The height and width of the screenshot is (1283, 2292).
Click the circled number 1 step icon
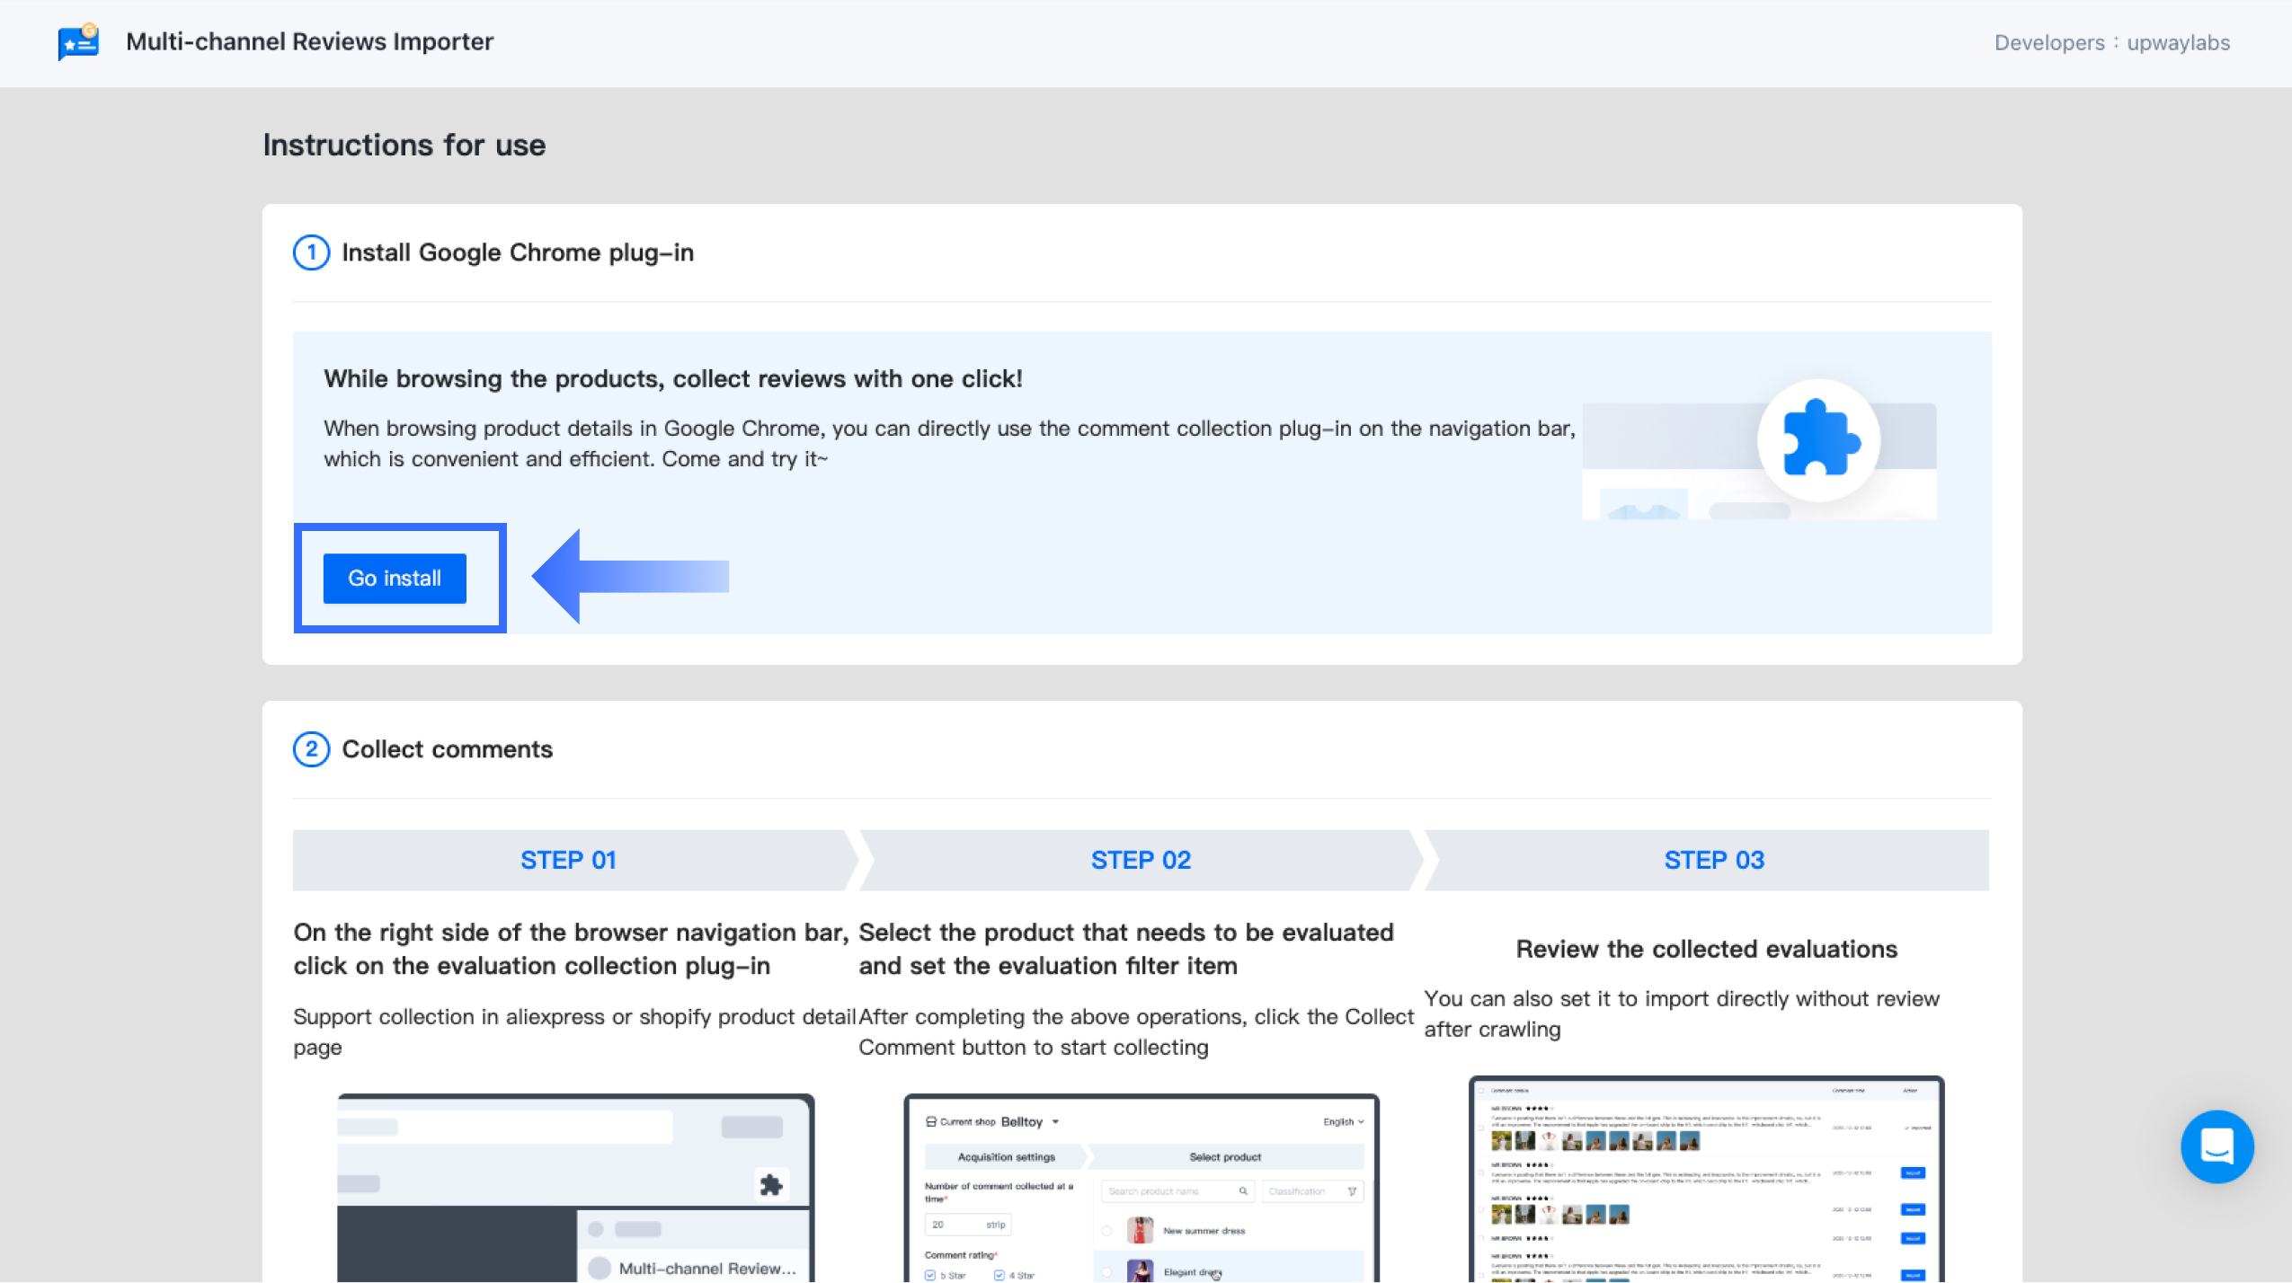[x=311, y=252]
